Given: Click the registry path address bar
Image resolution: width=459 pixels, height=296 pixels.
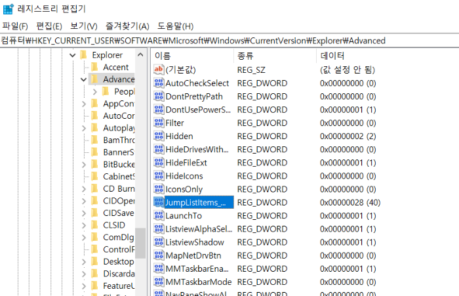Looking at the screenshot, I should [x=229, y=41].
